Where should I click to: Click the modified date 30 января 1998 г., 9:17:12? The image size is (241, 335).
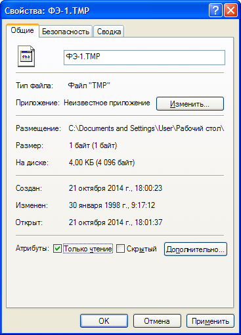pos(112,205)
